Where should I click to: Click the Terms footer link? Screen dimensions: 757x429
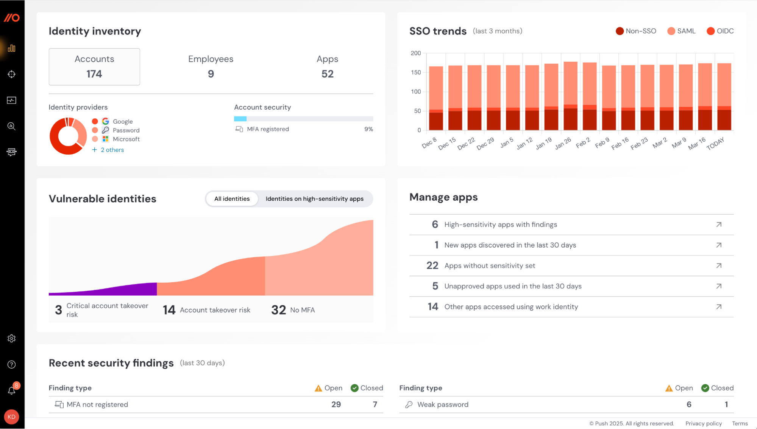[x=740, y=423]
